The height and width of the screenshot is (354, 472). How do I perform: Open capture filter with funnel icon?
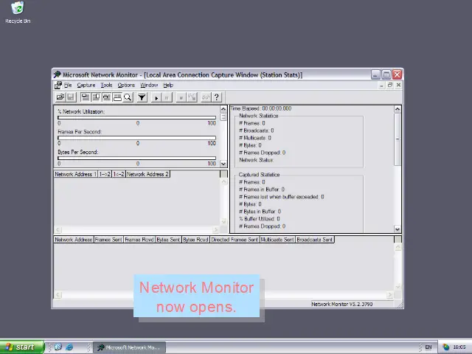(x=142, y=97)
